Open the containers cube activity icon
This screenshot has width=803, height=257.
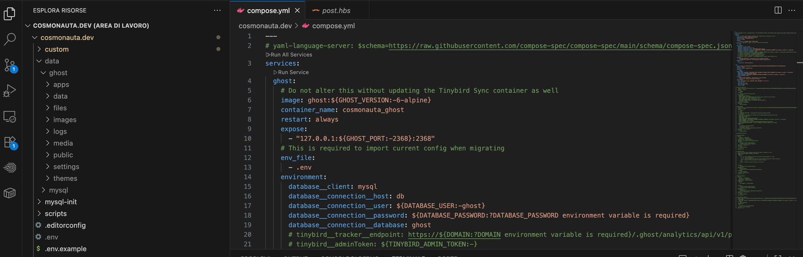coord(10,193)
